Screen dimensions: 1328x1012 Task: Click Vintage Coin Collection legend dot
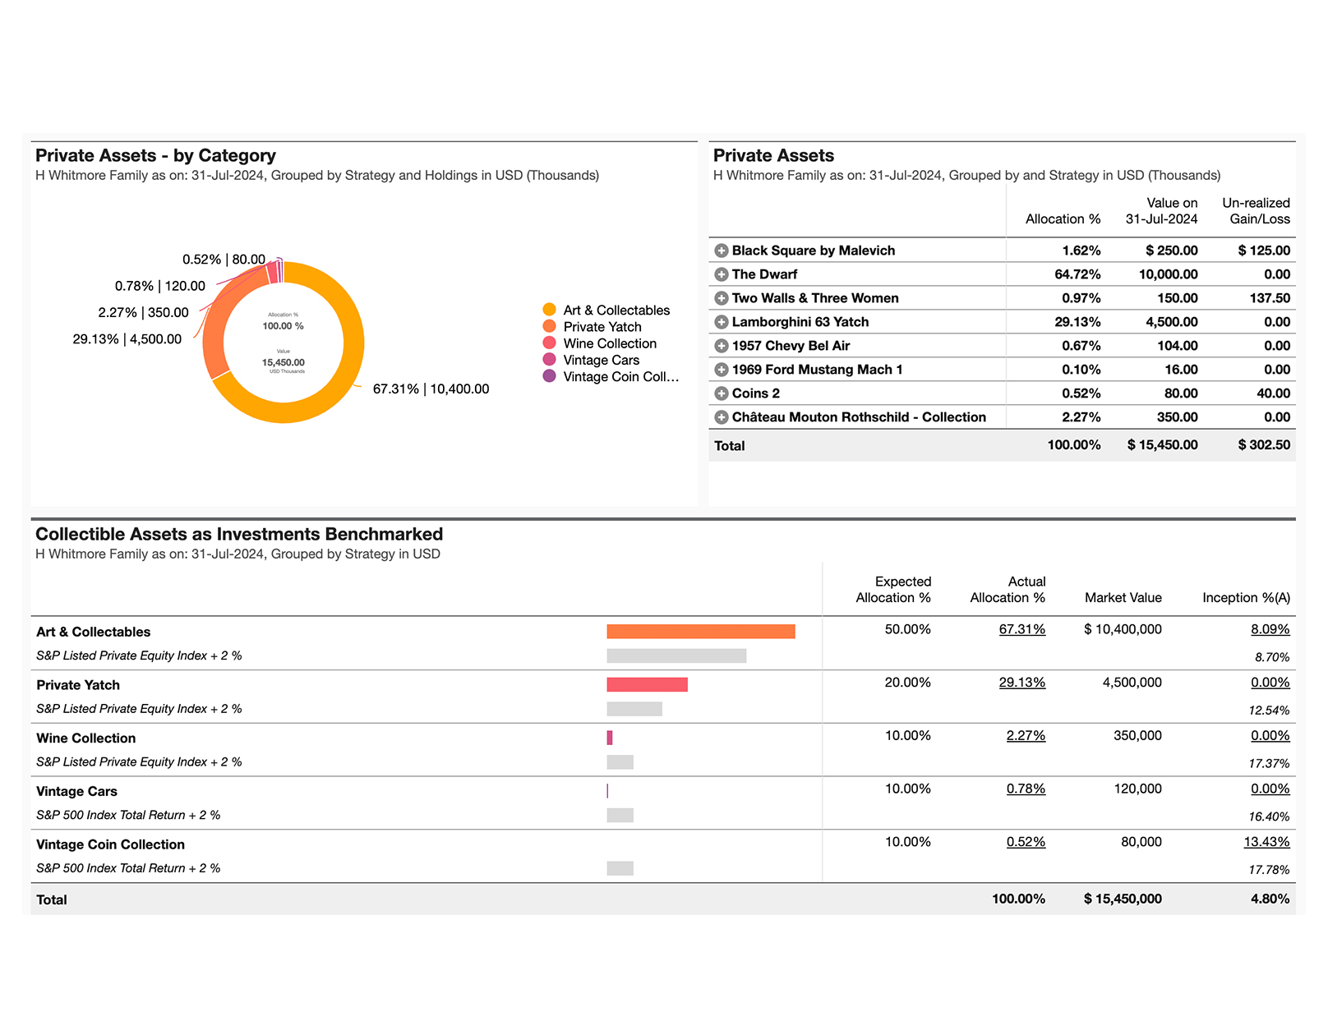click(550, 376)
